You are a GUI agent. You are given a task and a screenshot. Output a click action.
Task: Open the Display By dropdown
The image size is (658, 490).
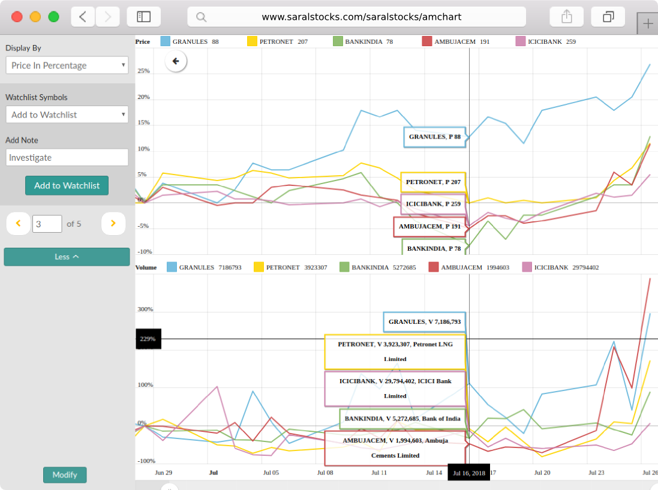(67, 65)
